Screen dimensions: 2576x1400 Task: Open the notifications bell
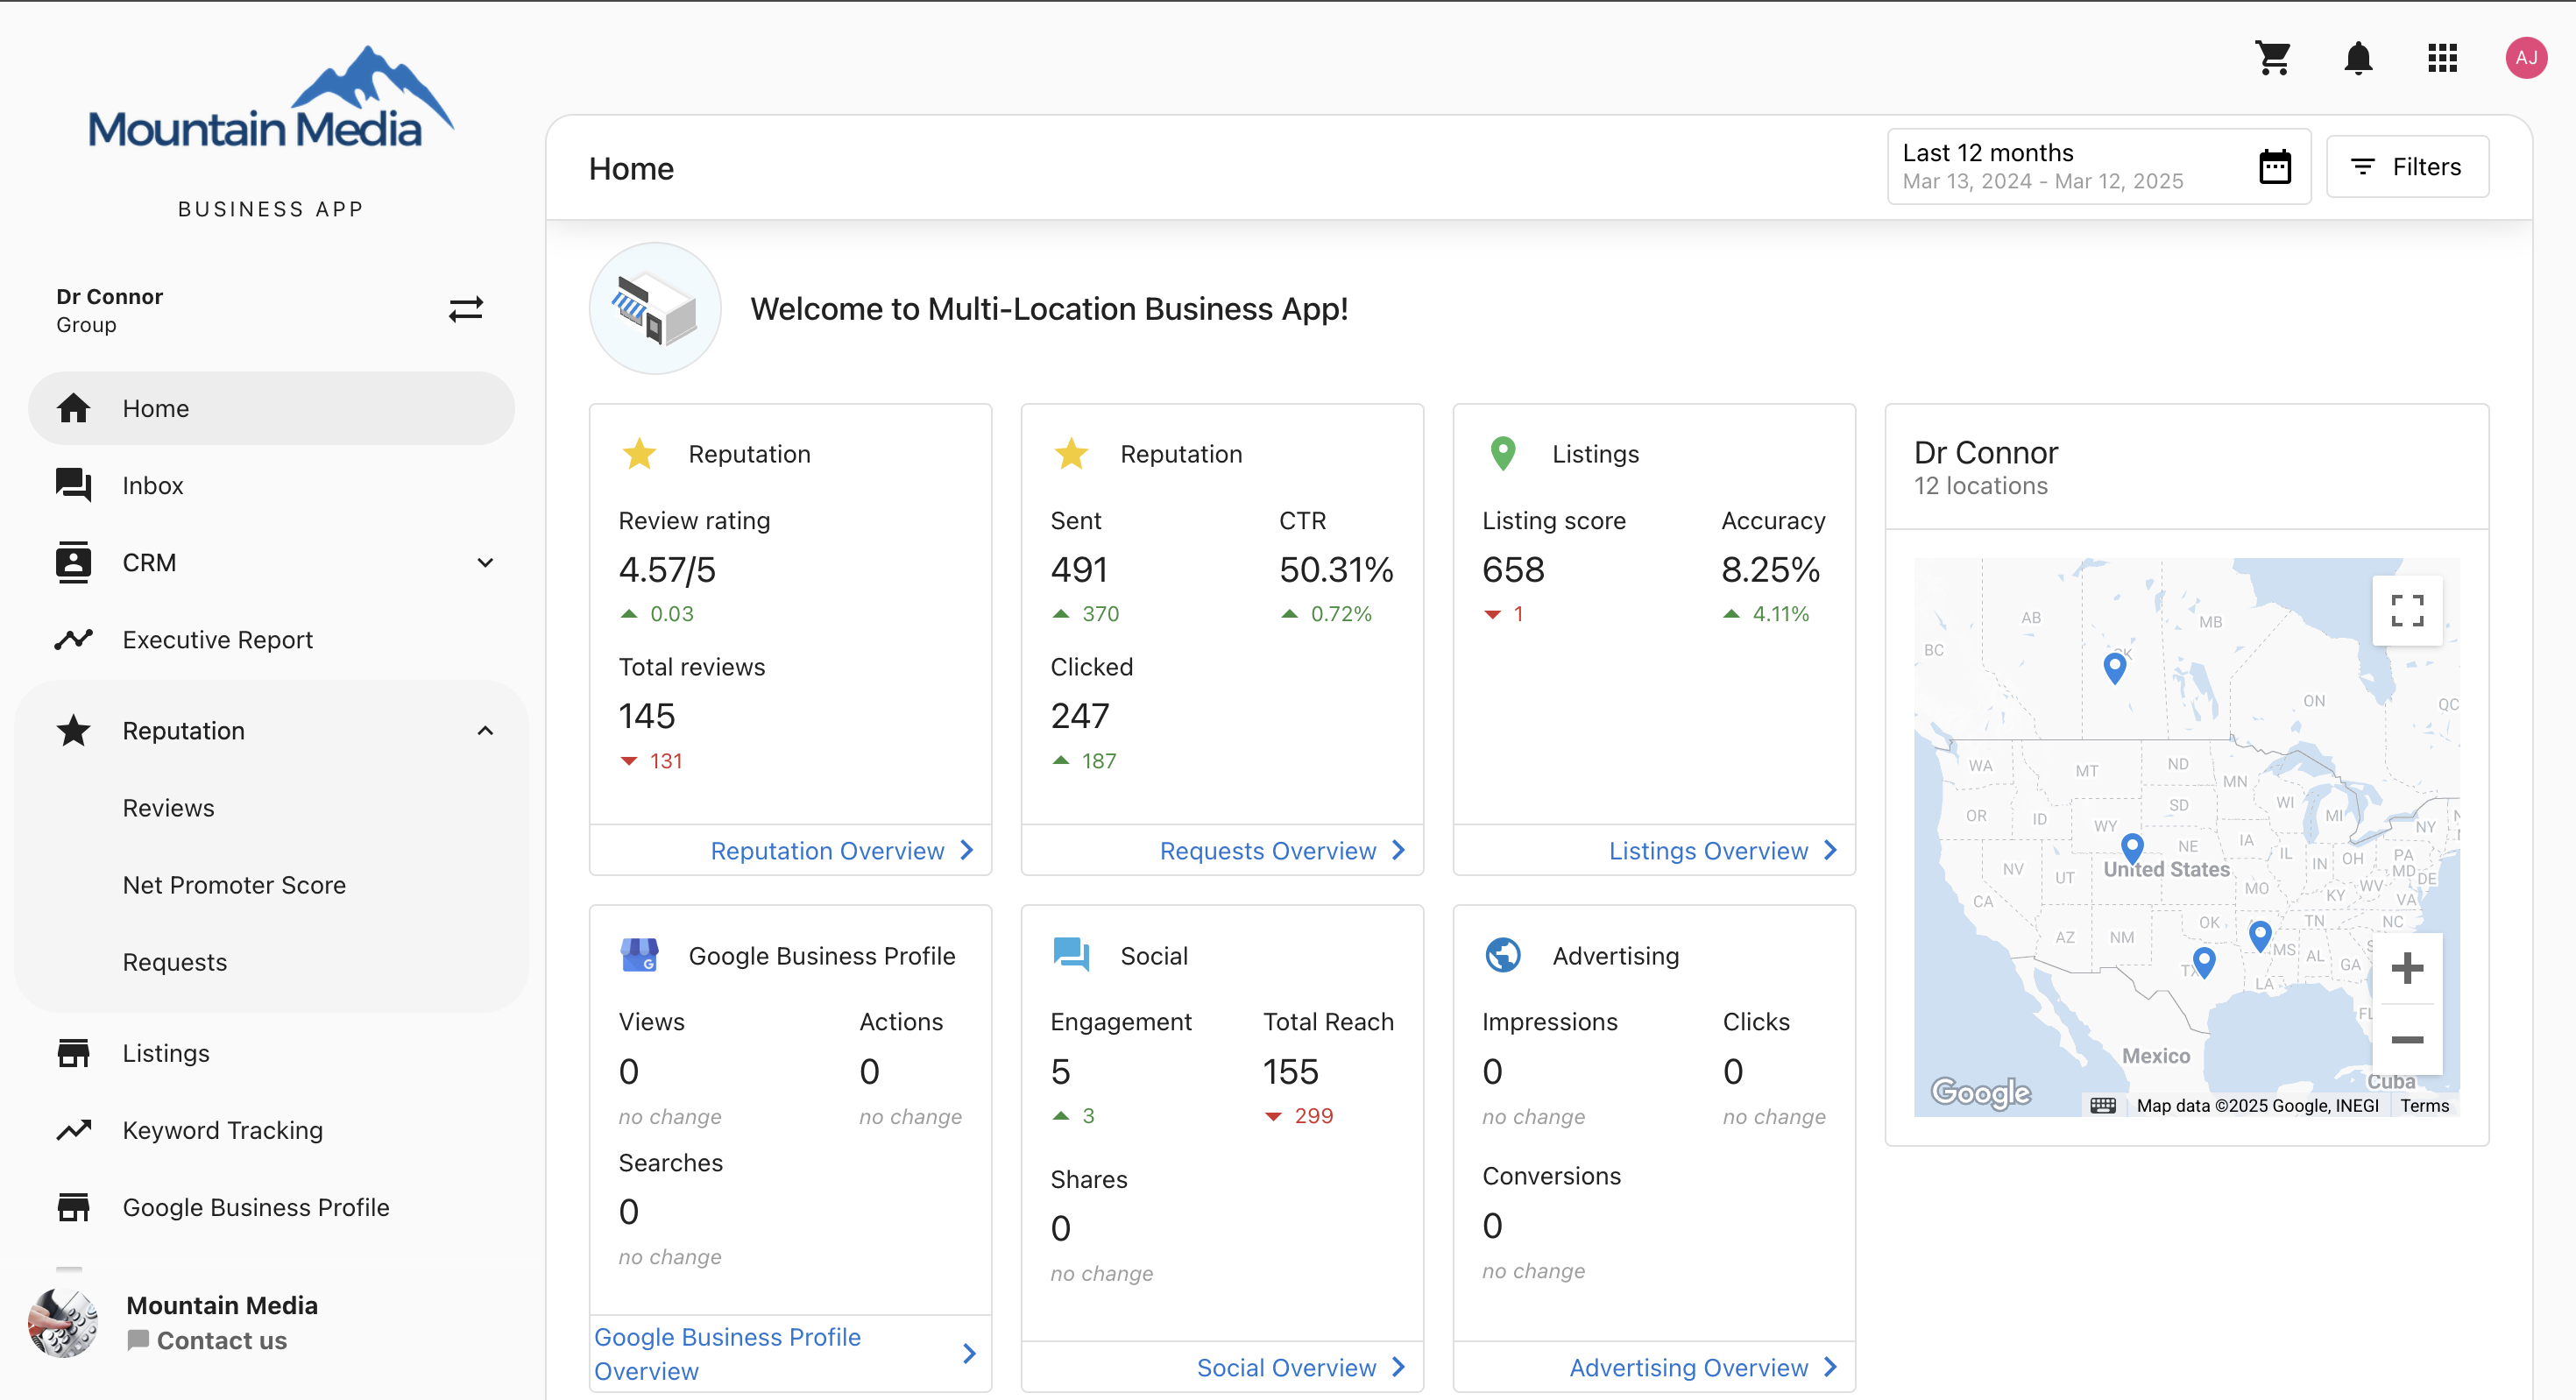pyautogui.click(x=2358, y=58)
